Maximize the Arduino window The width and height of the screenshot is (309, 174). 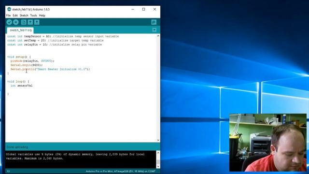[144, 9]
